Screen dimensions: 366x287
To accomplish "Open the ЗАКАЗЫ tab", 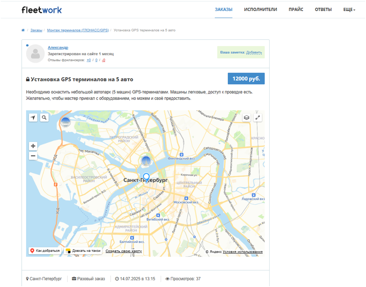I will [x=223, y=9].
